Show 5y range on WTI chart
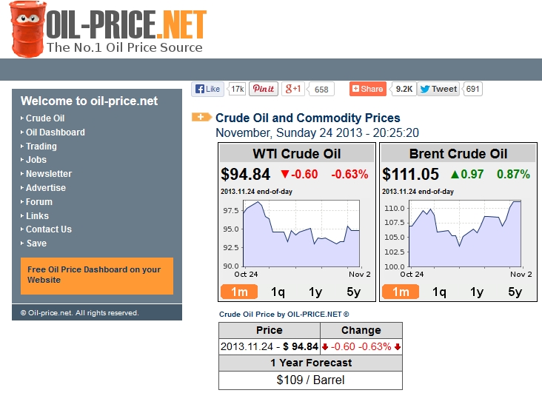The image size is (542, 393). (x=354, y=292)
